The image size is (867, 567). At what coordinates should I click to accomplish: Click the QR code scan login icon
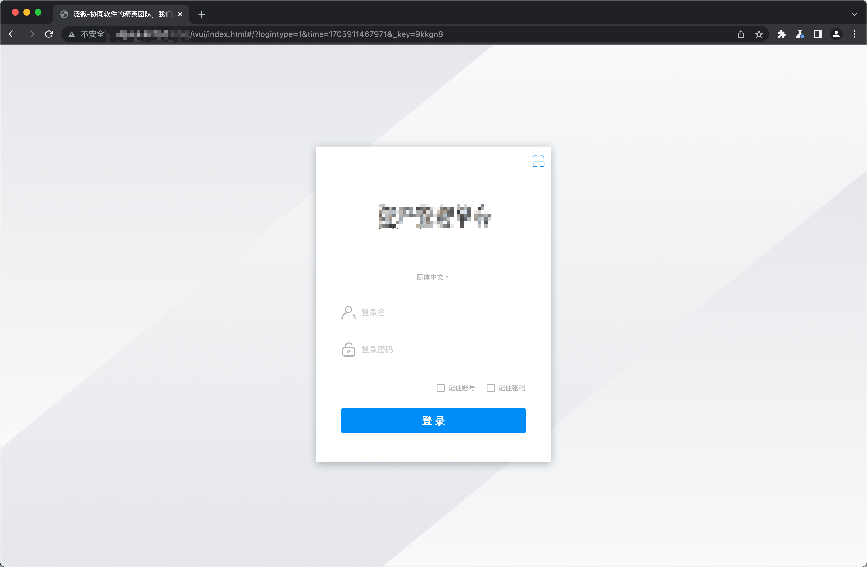coord(538,161)
